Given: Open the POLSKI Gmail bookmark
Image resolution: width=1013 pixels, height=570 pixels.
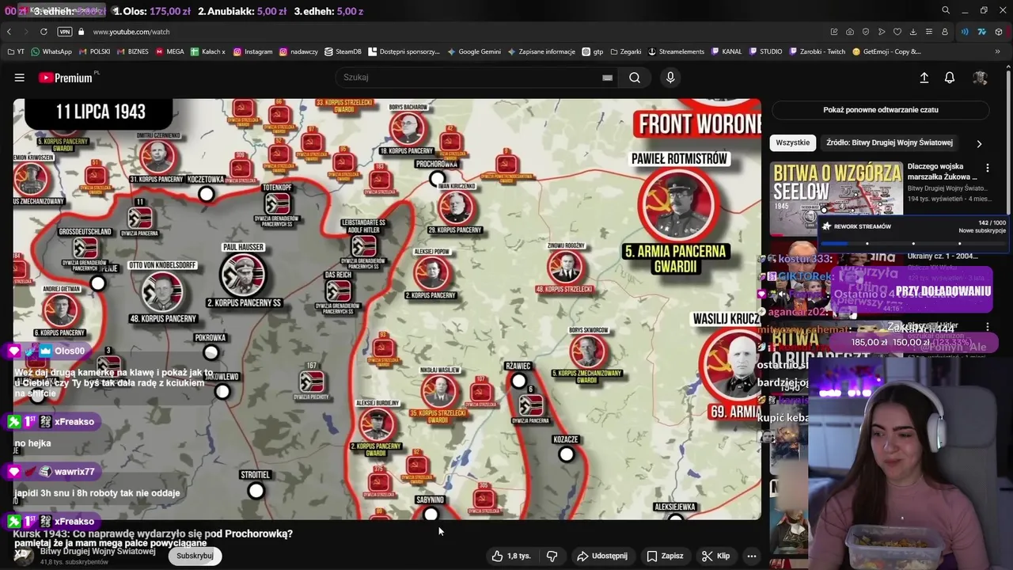Looking at the screenshot, I should 93,51.
